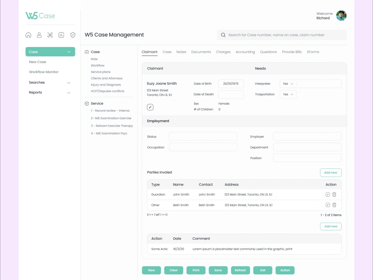Open the tools (wrench and screwdriver) icon
Image resolution: width=373 pixels, height=280 pixels.
50,35
